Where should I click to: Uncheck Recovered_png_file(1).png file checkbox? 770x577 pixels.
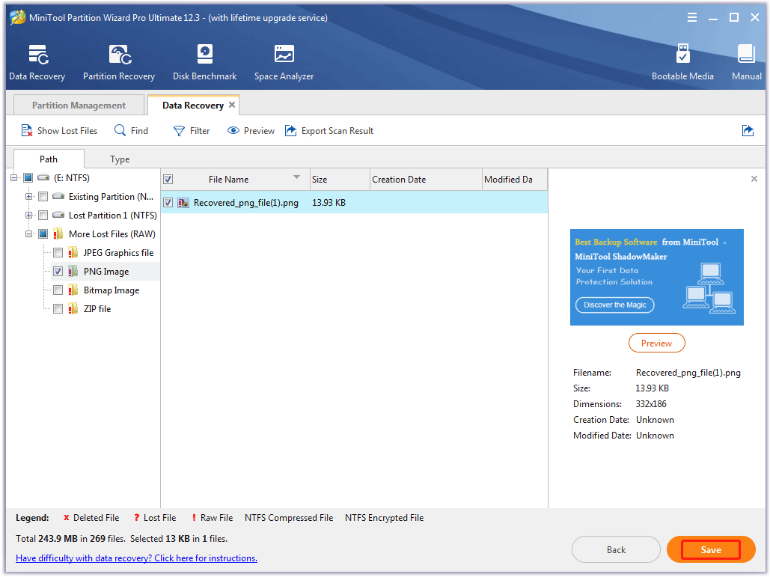168,202
